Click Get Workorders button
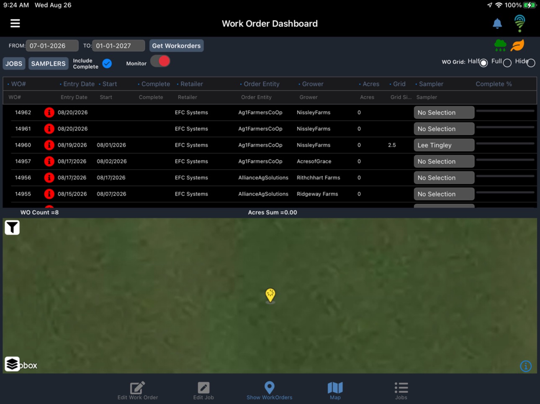The image size is (540, 404). click(176, 46)
